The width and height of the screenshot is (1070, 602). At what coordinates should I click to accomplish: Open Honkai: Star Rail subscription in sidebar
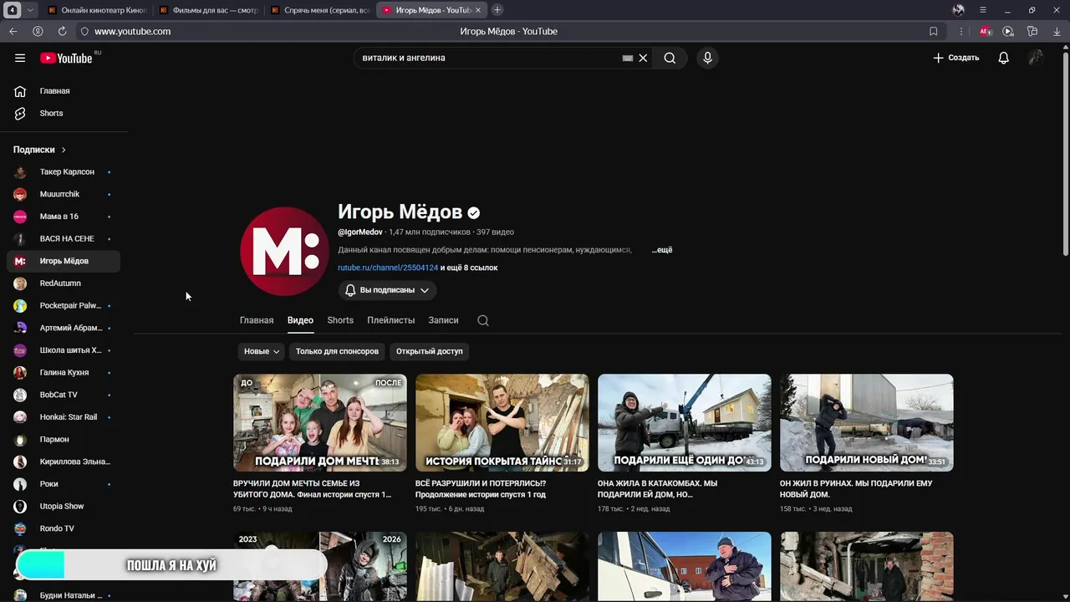click(x=64, y=417)
